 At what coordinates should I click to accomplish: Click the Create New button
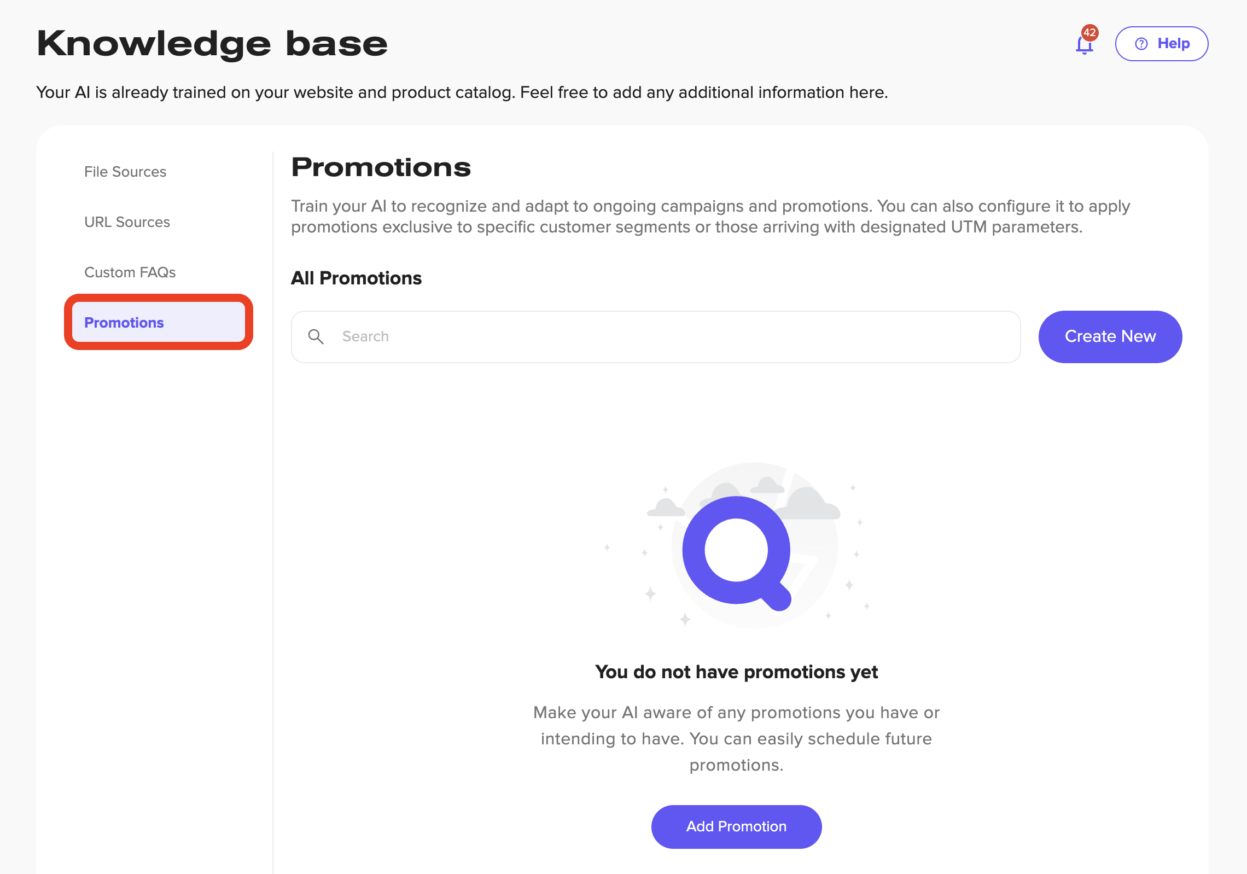(1110, 336)
